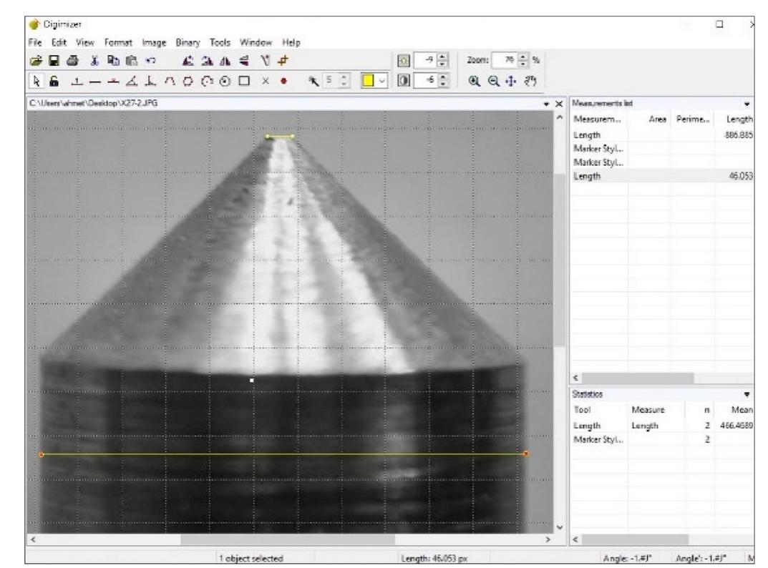Click the image horizontal scrollbar thumb
The width and height of the screenshot is (768, 568).
[x=288, y=539]
